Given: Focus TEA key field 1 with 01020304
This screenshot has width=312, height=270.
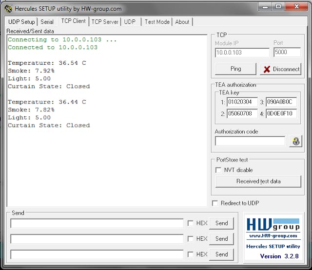Looking at the screenshot, I should 242,102.
